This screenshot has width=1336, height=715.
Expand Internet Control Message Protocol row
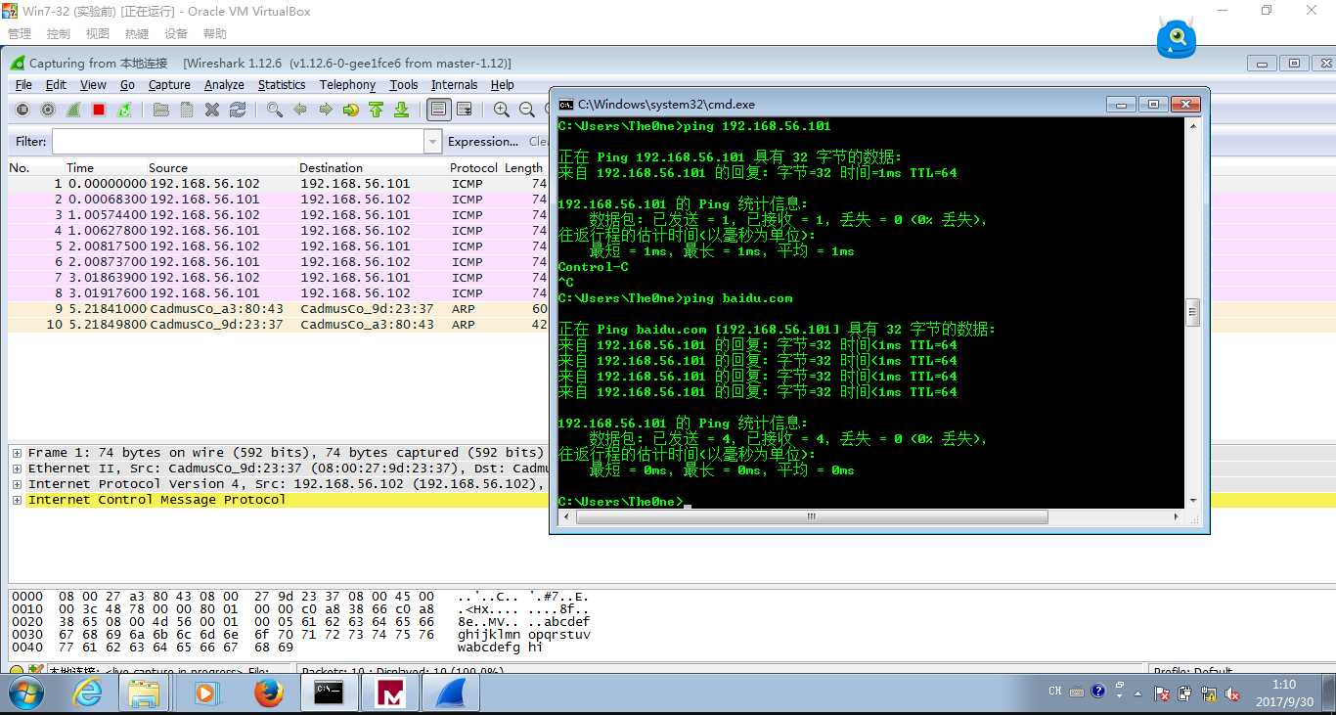click(17, 500)
